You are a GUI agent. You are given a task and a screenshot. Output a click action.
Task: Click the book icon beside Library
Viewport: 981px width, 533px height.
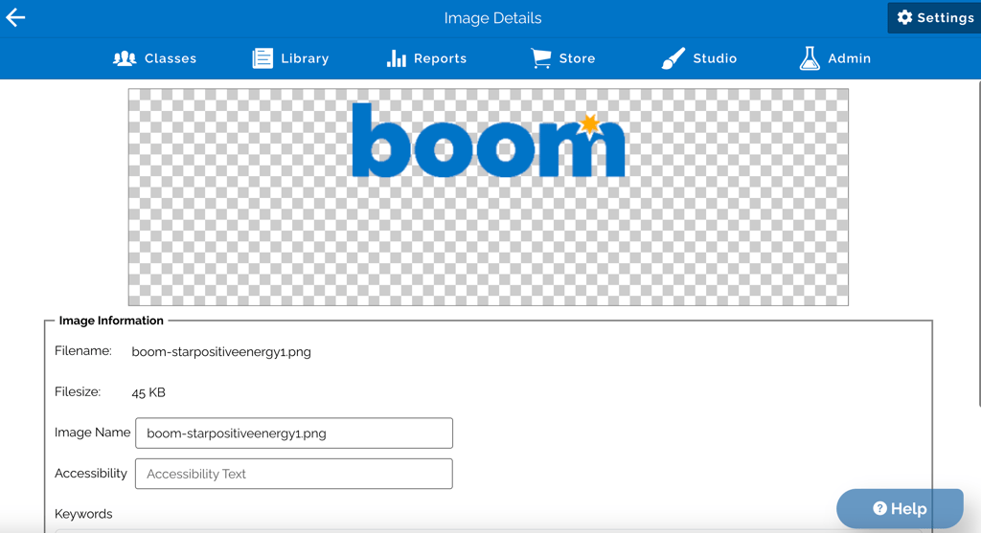[x=262, y=58]
